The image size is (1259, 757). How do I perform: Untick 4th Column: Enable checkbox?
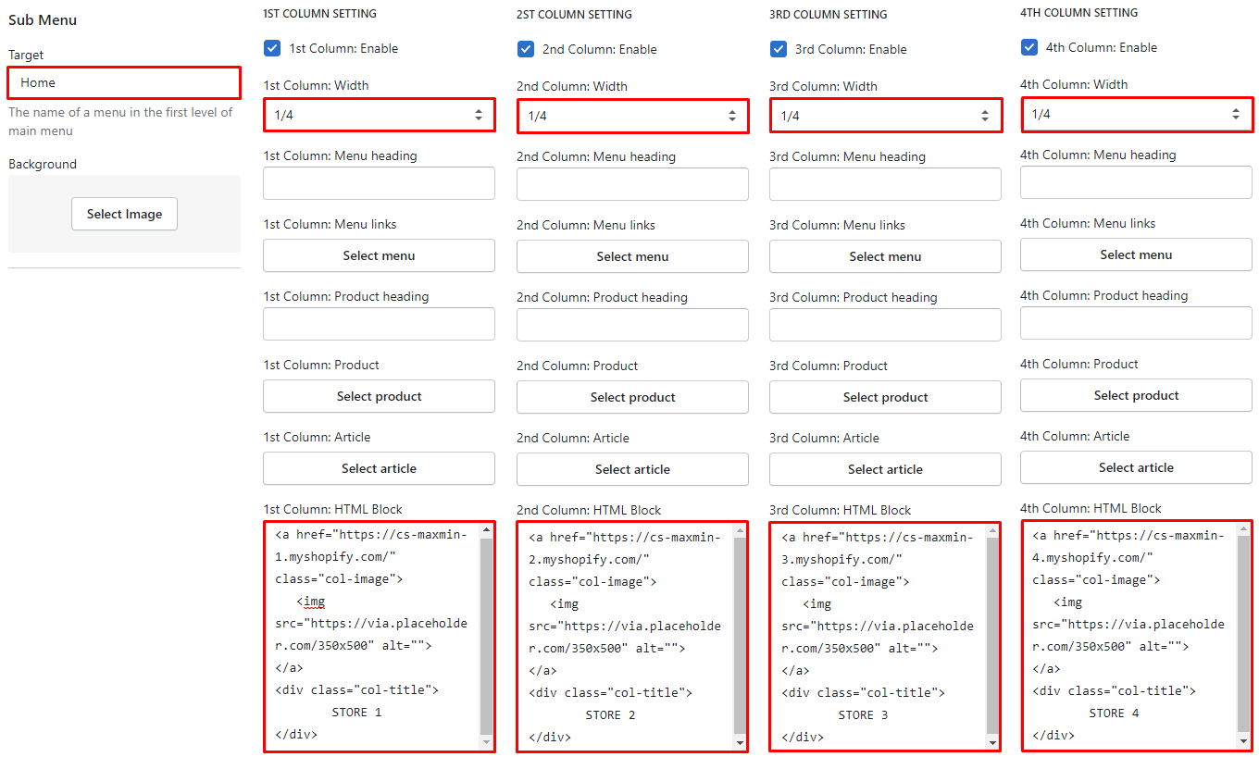click(1029, 47)
